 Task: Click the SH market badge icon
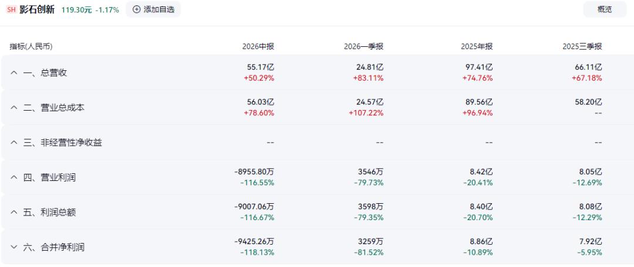11,10
